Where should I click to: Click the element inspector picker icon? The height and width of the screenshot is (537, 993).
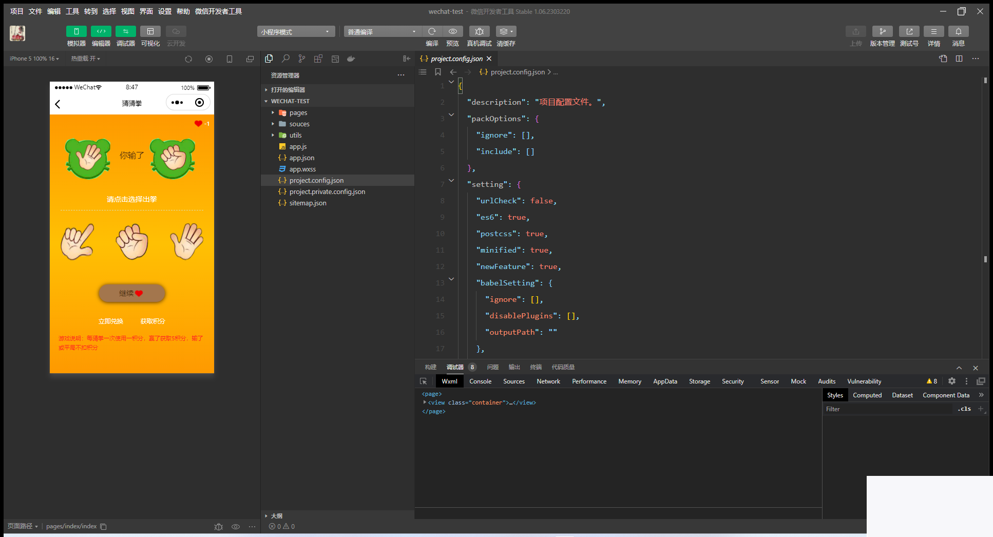[x=424, y=381]
